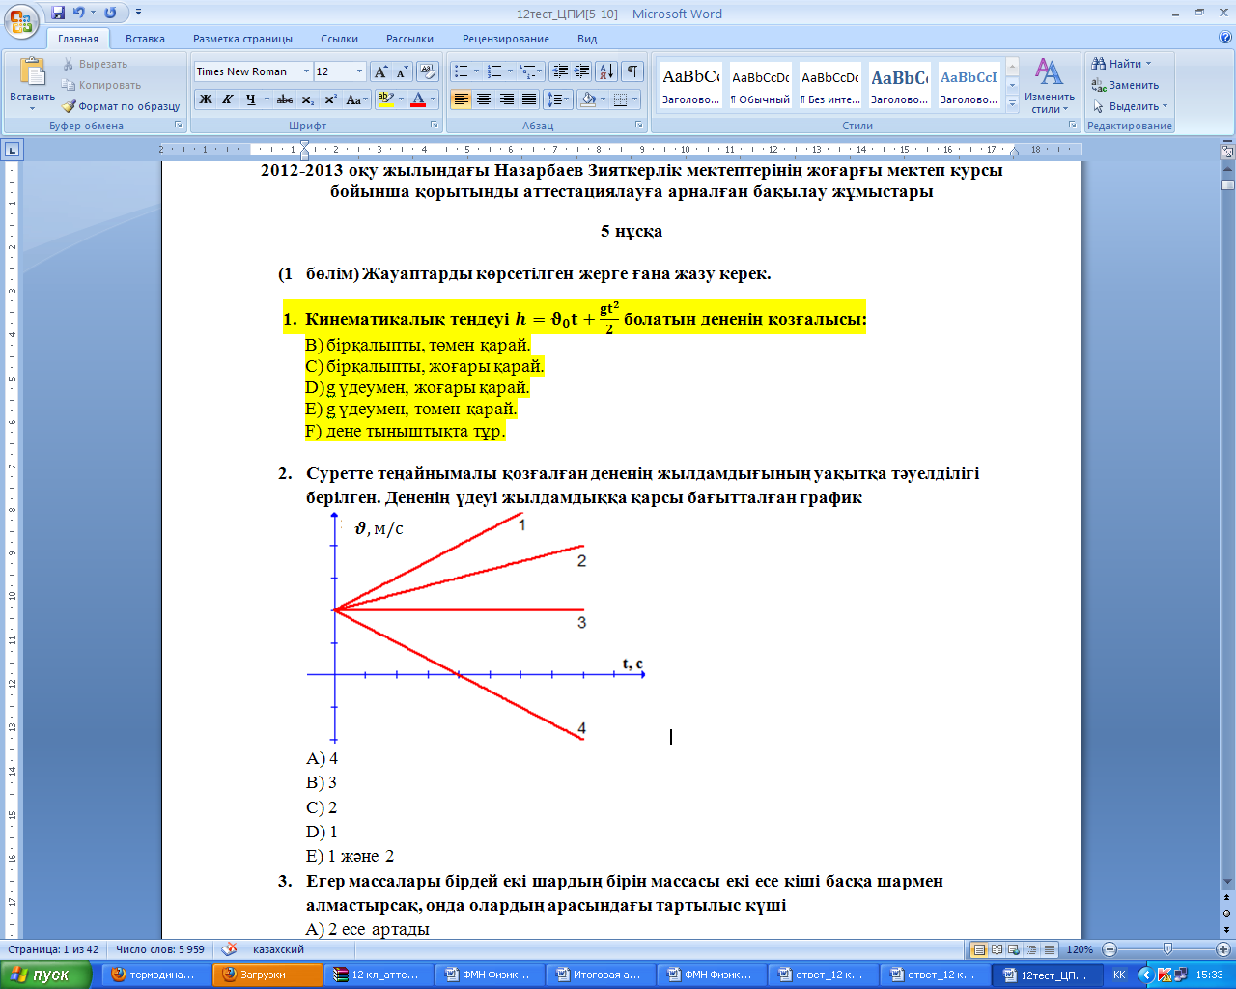The height and width of the screenshot is (989, 1236).
Task: Click Format Painter (Формат по образцу)
Action: pyautogui.click(x=121, y=106)
